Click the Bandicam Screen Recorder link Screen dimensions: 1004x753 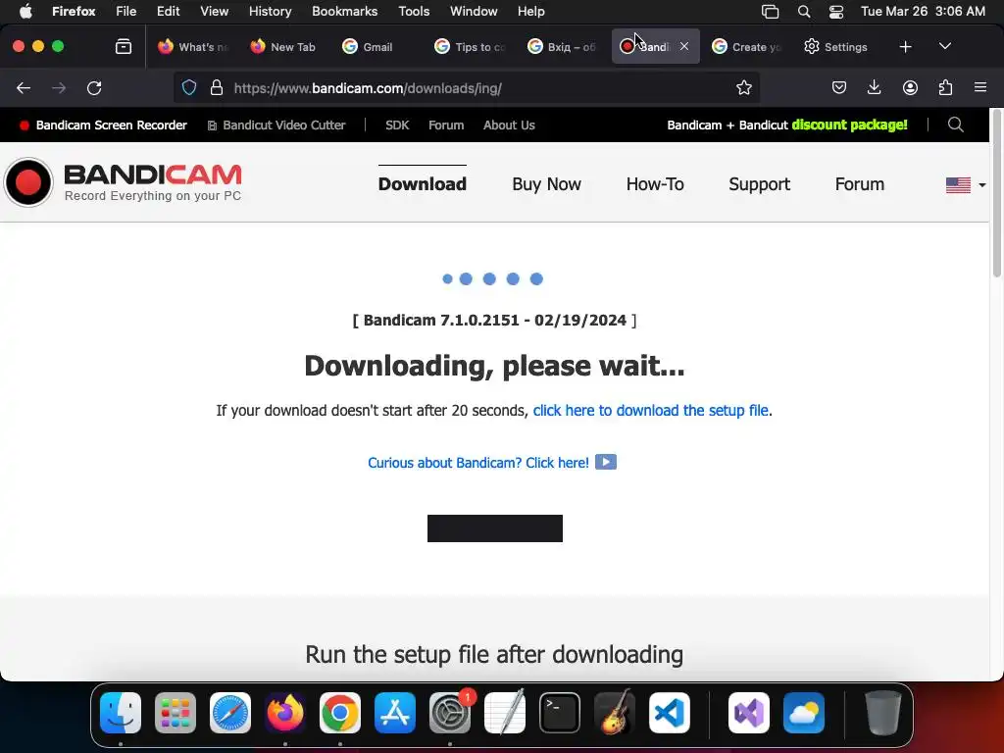(104, 125)
